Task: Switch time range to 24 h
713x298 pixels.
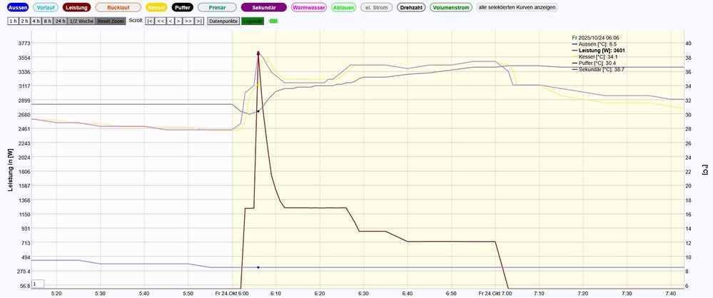Action: 60,21
